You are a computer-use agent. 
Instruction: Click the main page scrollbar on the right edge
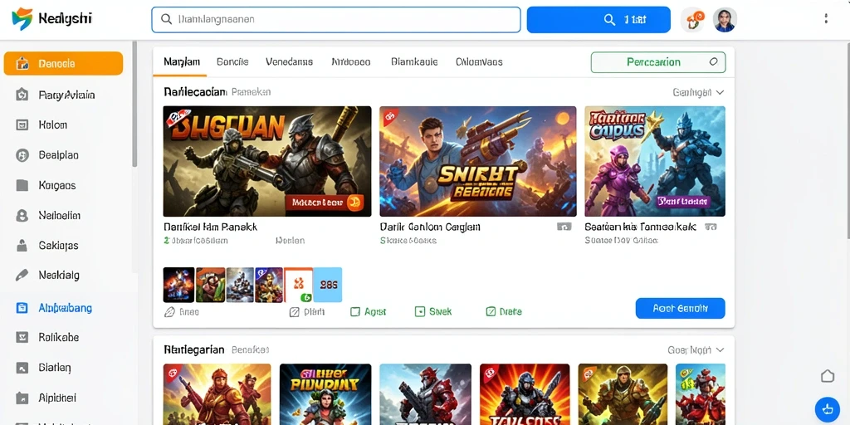click(847, 141)
